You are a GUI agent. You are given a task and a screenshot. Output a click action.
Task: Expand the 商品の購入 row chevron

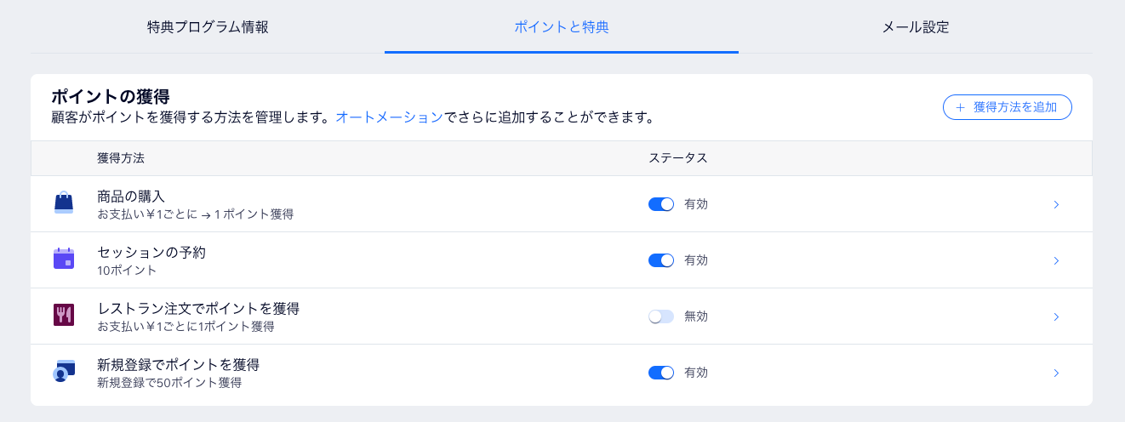pos(1056,204)
